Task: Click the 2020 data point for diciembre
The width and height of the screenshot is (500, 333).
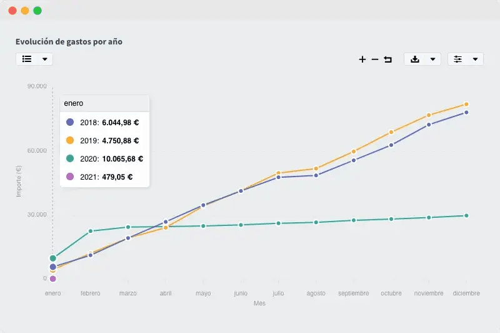Action: click(466, 215)
